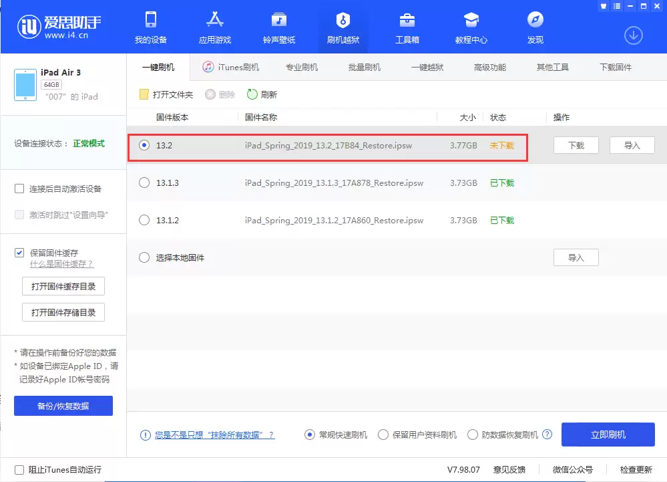Click 已下载 status in 13.1.3 row
The width and height of the screenshot is (667, 482).
click(502, 183)
